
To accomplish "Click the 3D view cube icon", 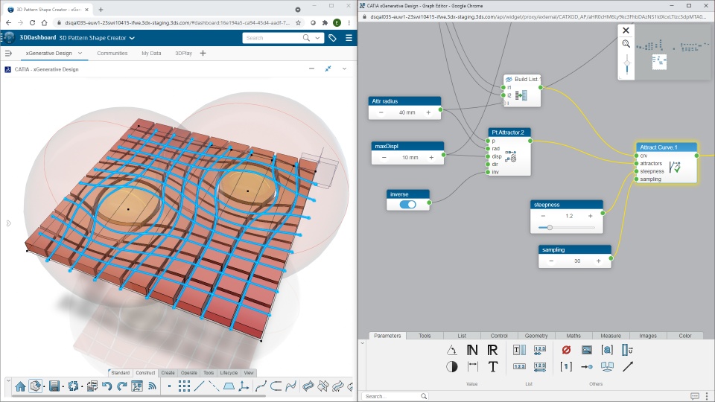I will click(x=35, y=386).
